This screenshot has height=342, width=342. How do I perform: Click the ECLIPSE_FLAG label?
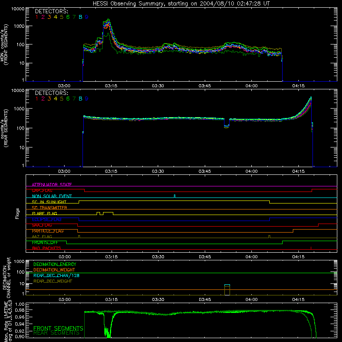tap(47, 219)
